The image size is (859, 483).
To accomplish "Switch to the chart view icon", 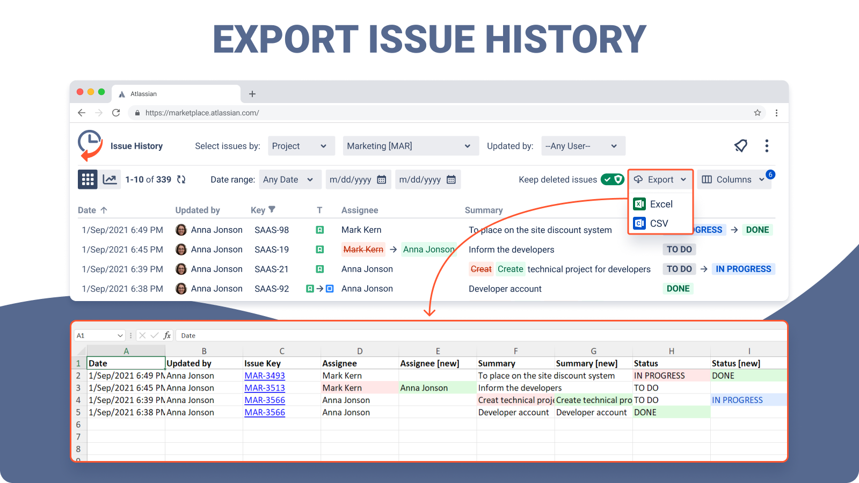I will tap(110, 179).
